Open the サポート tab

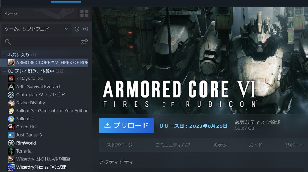(294, 145)
